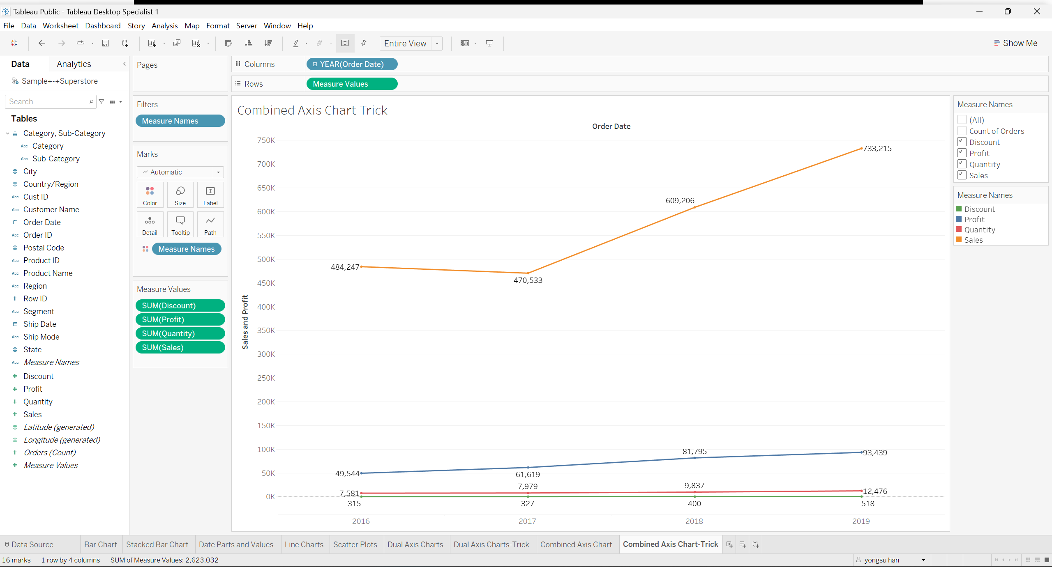This screenshot has height=567, width=1052.
Task: Check the Count of Orders checkbox
Action: point(962,131)
